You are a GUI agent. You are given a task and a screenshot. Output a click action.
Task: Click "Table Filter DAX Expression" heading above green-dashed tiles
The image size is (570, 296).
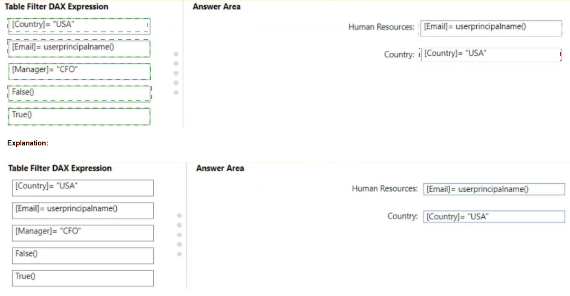[x=56, y=7]
